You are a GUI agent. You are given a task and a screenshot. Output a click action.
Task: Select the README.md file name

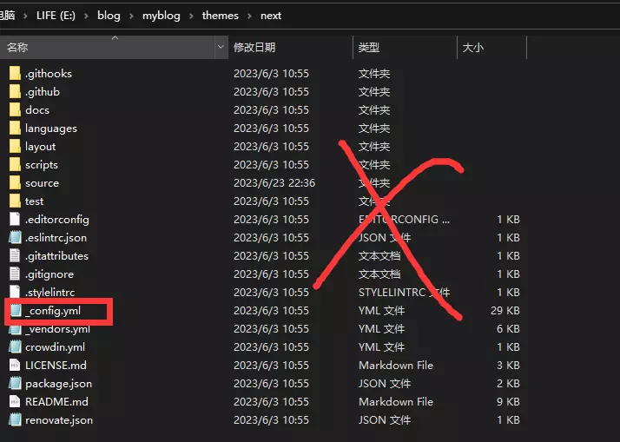click(x=56, y=402)
